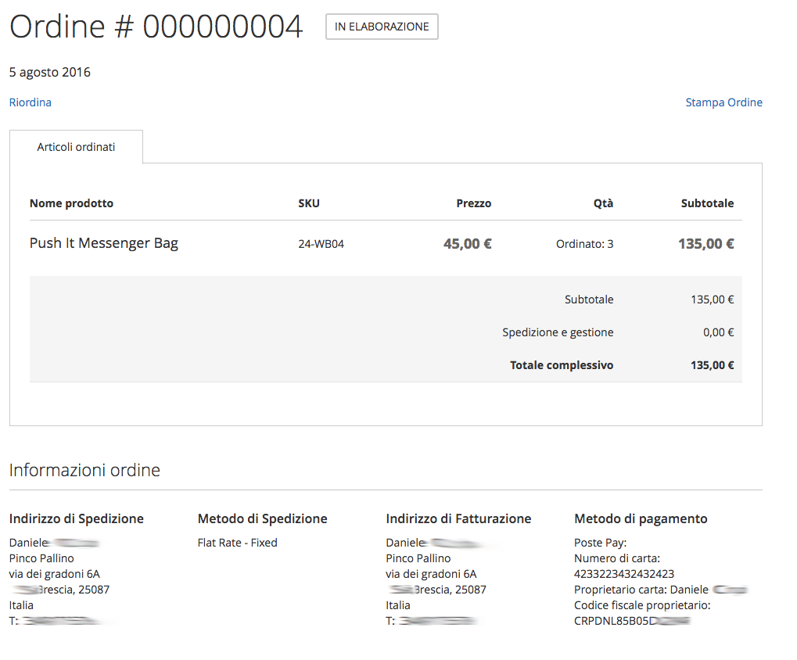Click the Spedizione e gestione label

[558, 332]
